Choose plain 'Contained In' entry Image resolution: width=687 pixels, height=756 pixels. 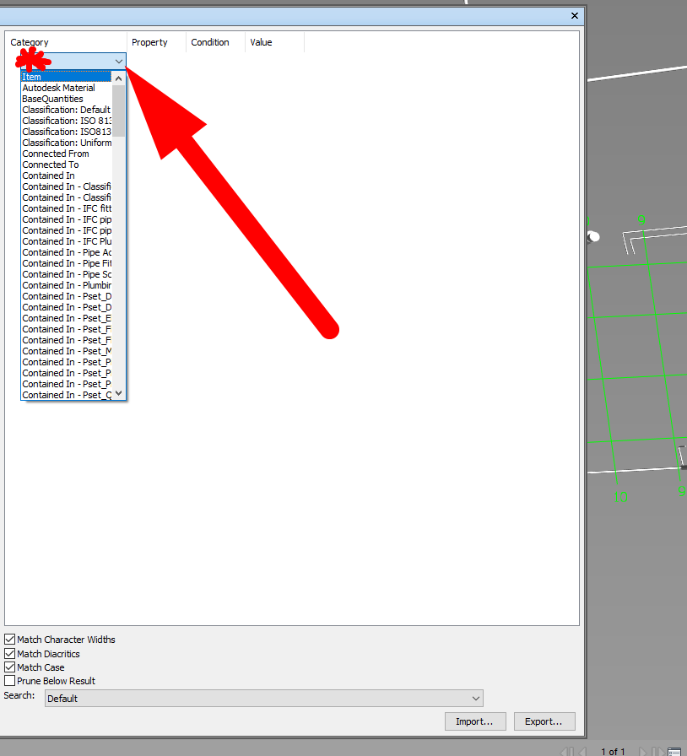coord(67,175)
